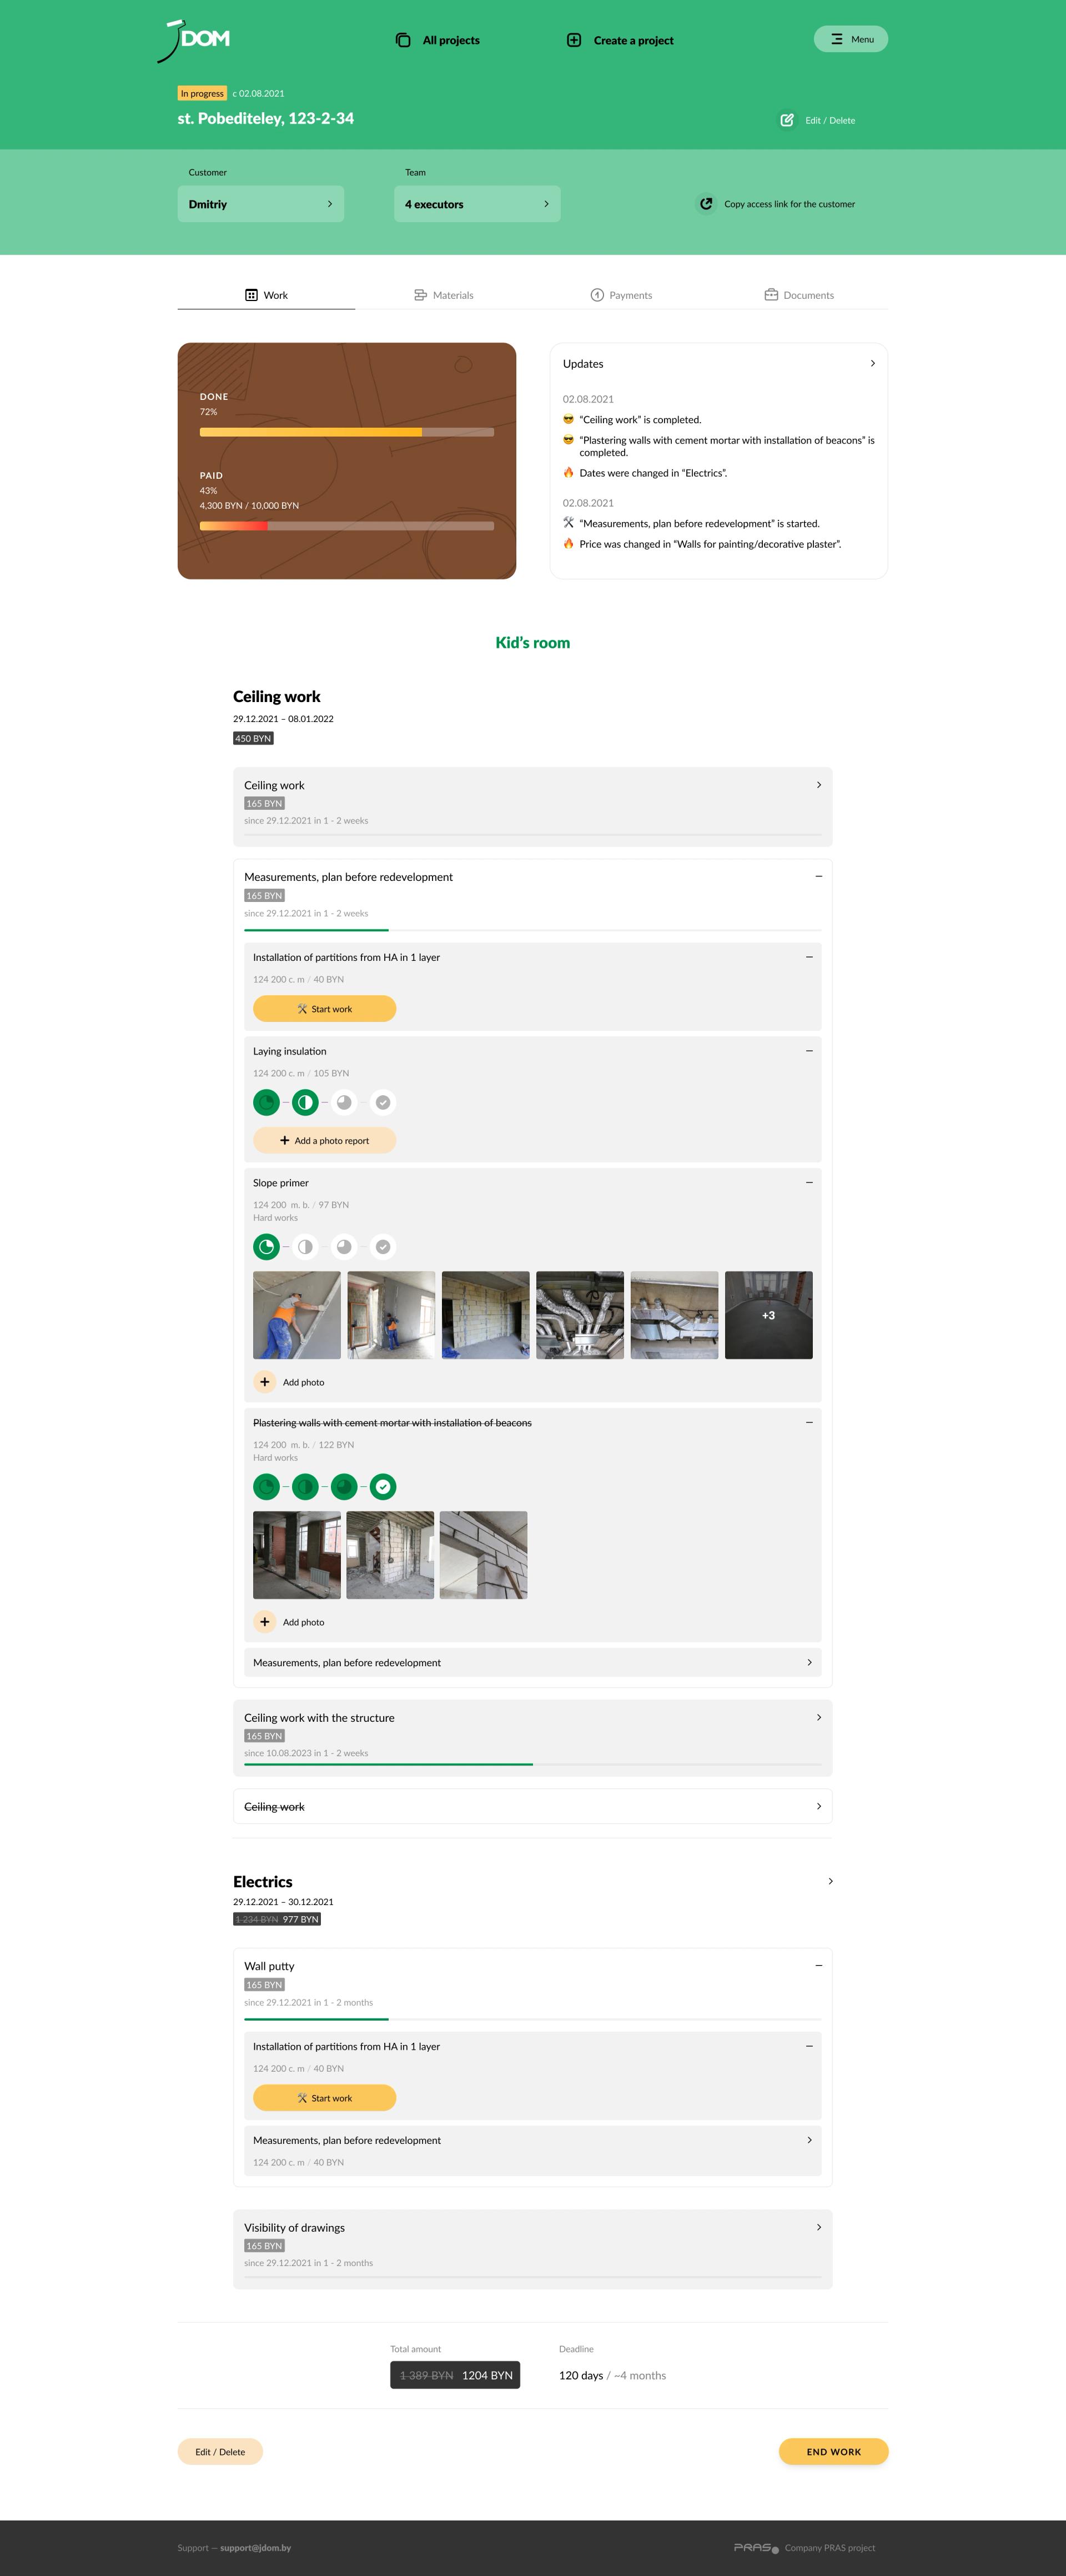Click the PAID 43% progress bar

pyautogui.click(x=347, y=526)
